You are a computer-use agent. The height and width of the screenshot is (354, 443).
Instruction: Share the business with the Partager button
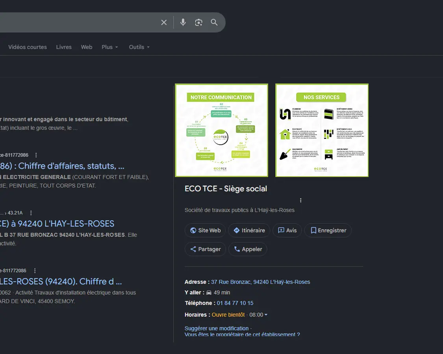[x=205, y=249]
